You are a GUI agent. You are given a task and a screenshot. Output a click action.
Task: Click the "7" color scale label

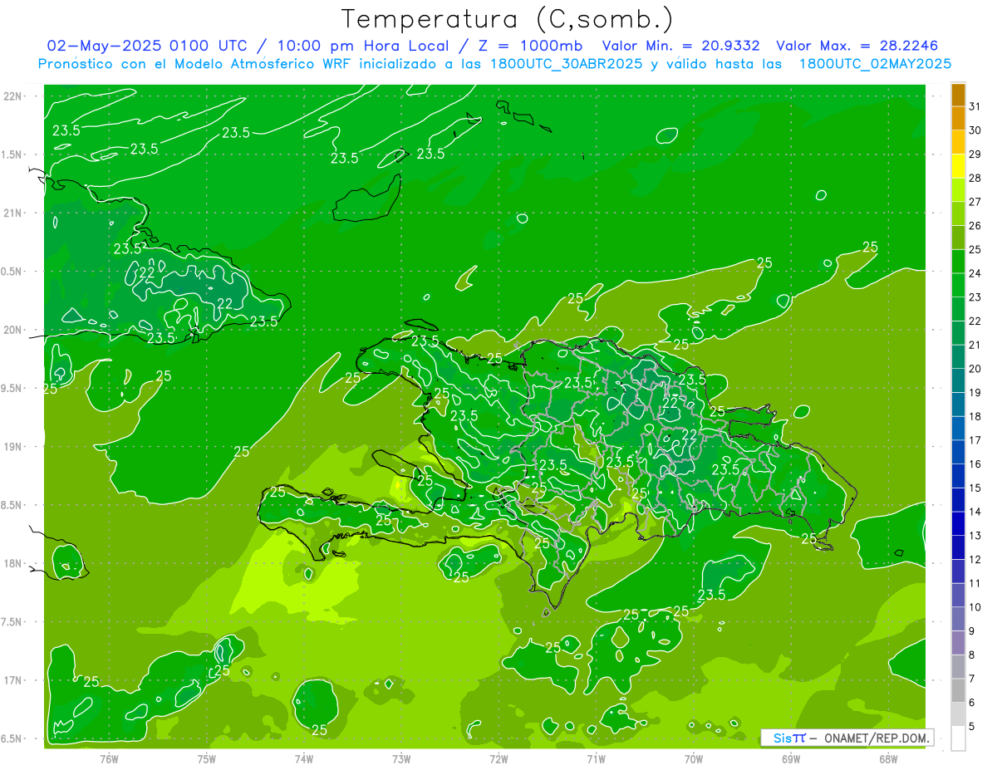click(x=972, y=679)
